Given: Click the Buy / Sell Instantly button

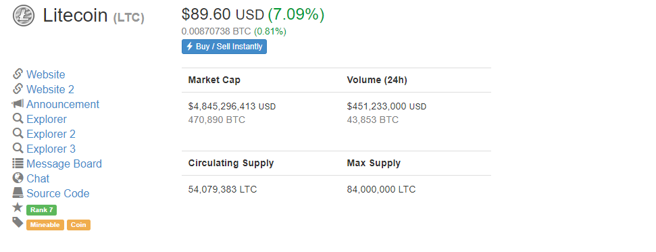Looking at the screenshot, I should (224, 47).
